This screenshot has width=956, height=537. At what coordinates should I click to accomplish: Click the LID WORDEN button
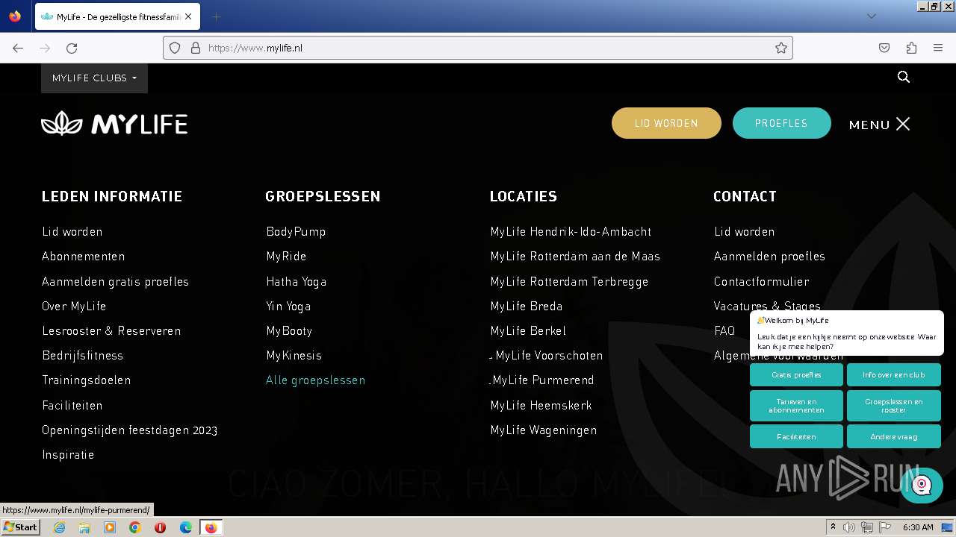pos(666,123)
